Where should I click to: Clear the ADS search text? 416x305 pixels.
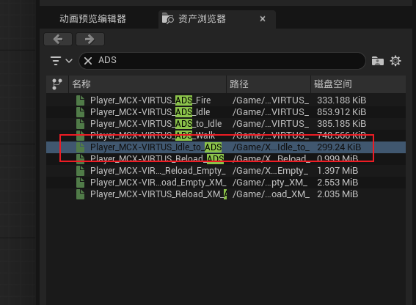(88, 61)
